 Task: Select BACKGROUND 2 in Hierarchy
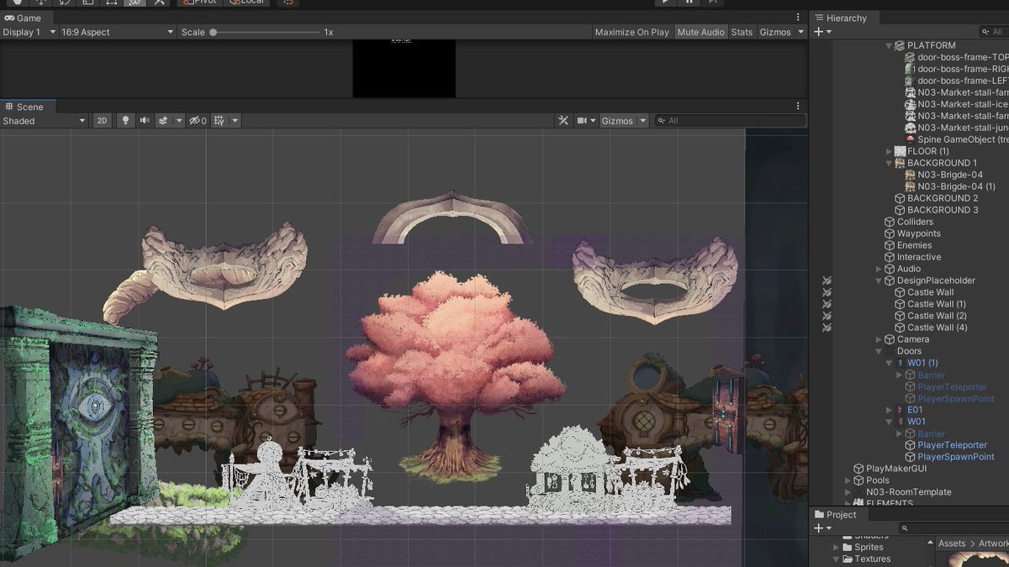pyautogui.click(x=937, y=198)
